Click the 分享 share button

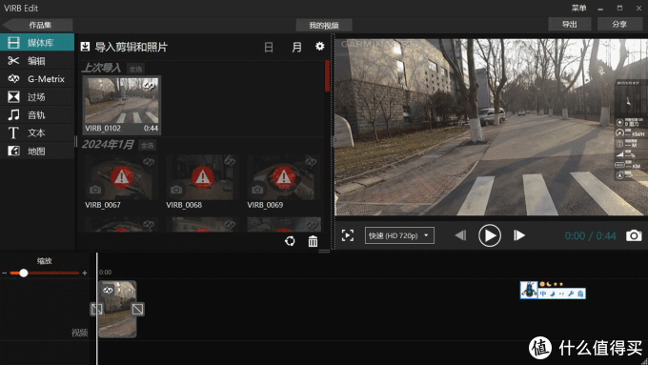(x=619, y=25)
